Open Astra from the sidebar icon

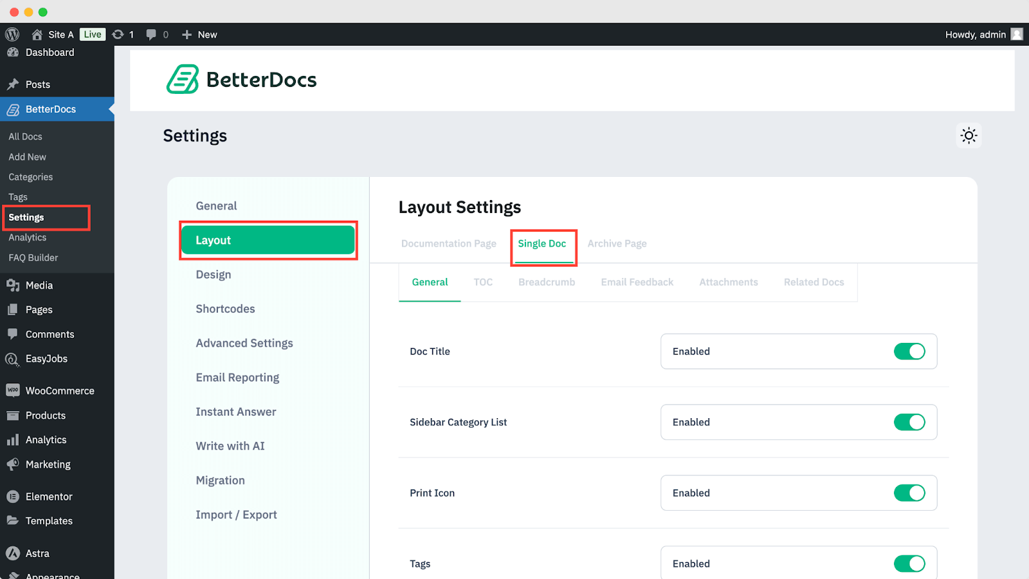(x=12, y=553)
